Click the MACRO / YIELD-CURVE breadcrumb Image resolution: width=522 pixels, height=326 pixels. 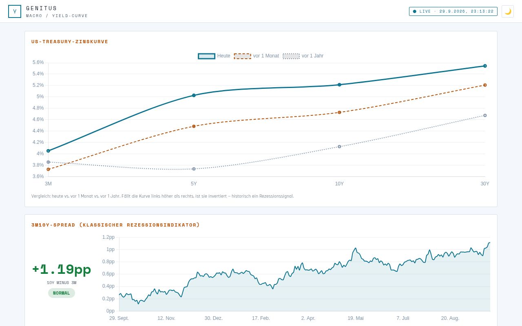coord(57,16)
